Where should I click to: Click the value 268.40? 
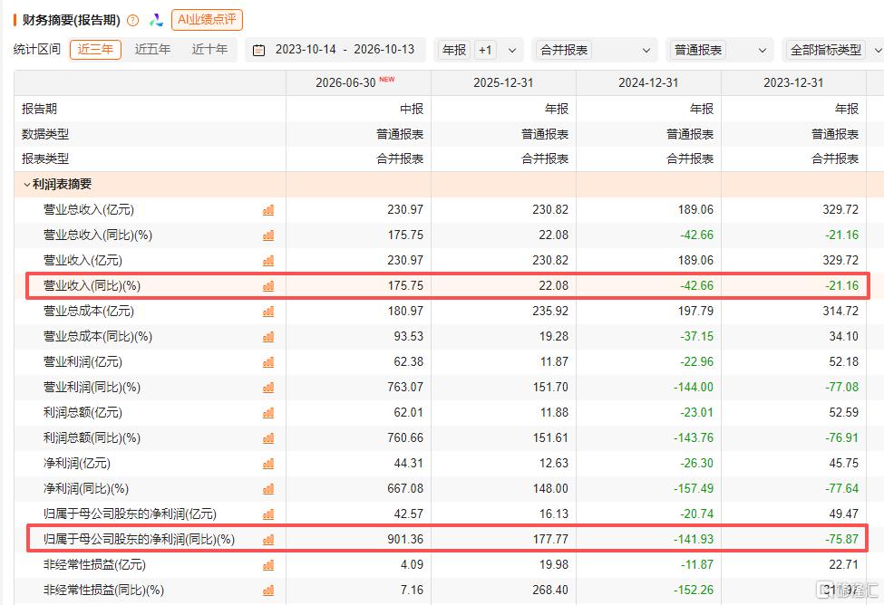tap(550, 590)
